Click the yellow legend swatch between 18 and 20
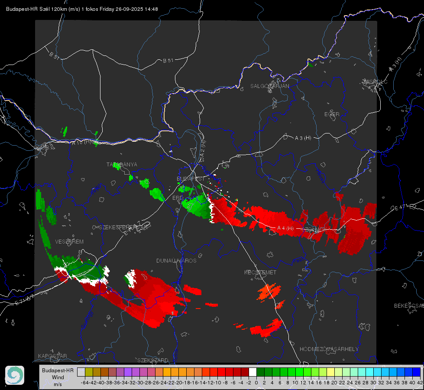The width and height of the screenshot is (424, 390). click(330, 372)
